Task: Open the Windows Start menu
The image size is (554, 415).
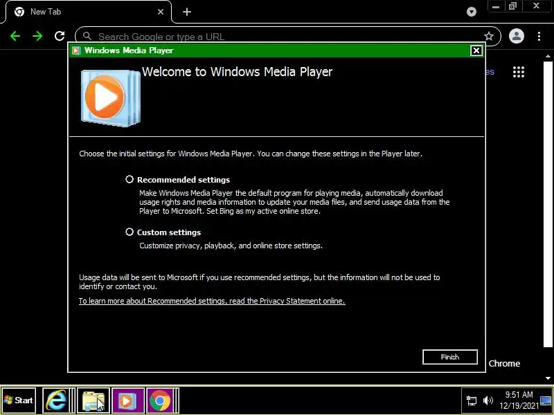Action: click(x=19, y=400)
